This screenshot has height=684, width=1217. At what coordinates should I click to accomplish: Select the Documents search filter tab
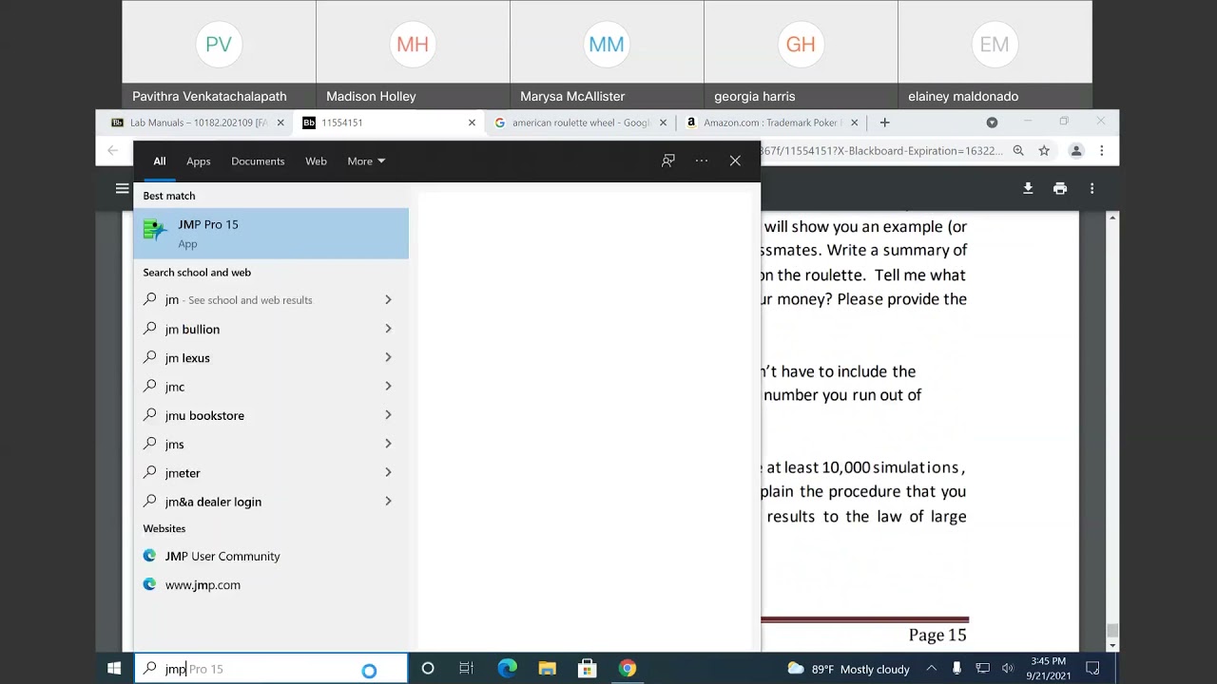pos(258,161)
